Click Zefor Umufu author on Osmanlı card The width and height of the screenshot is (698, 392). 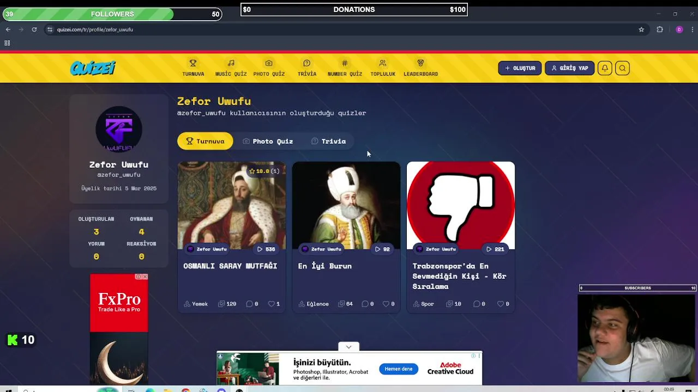tap(207, 249)
